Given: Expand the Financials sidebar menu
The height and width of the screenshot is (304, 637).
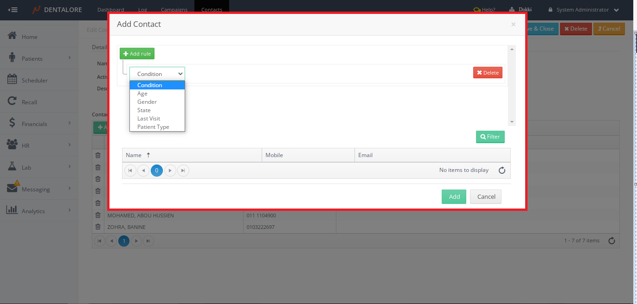Looking at the screenshot, I should pos(70,123).
